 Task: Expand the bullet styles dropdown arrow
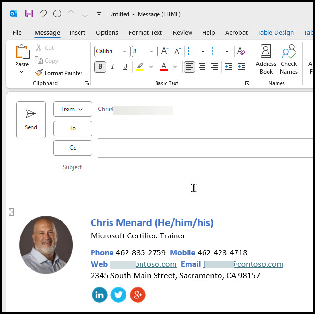(203, 52)
